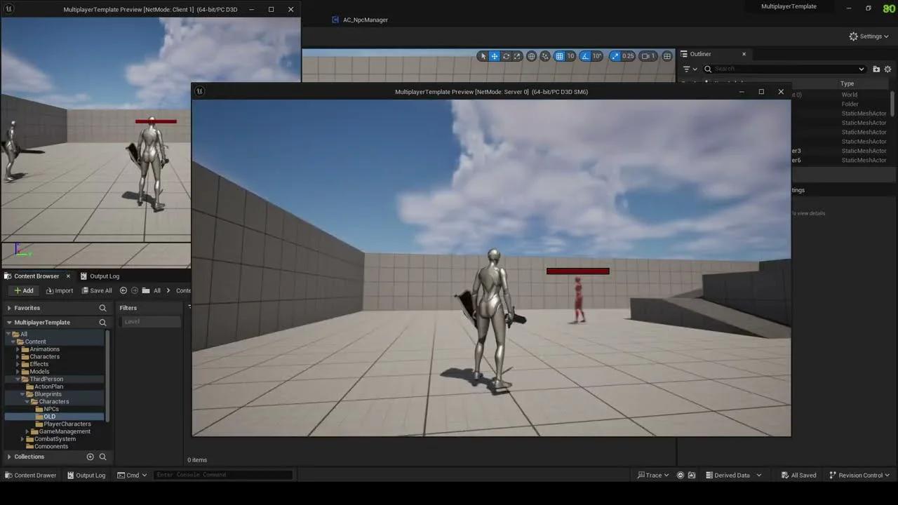This screenshot has width=898, height=505.
Task: Select the Scale tool in viewport toolbar
Action: (x=517, y=56)
